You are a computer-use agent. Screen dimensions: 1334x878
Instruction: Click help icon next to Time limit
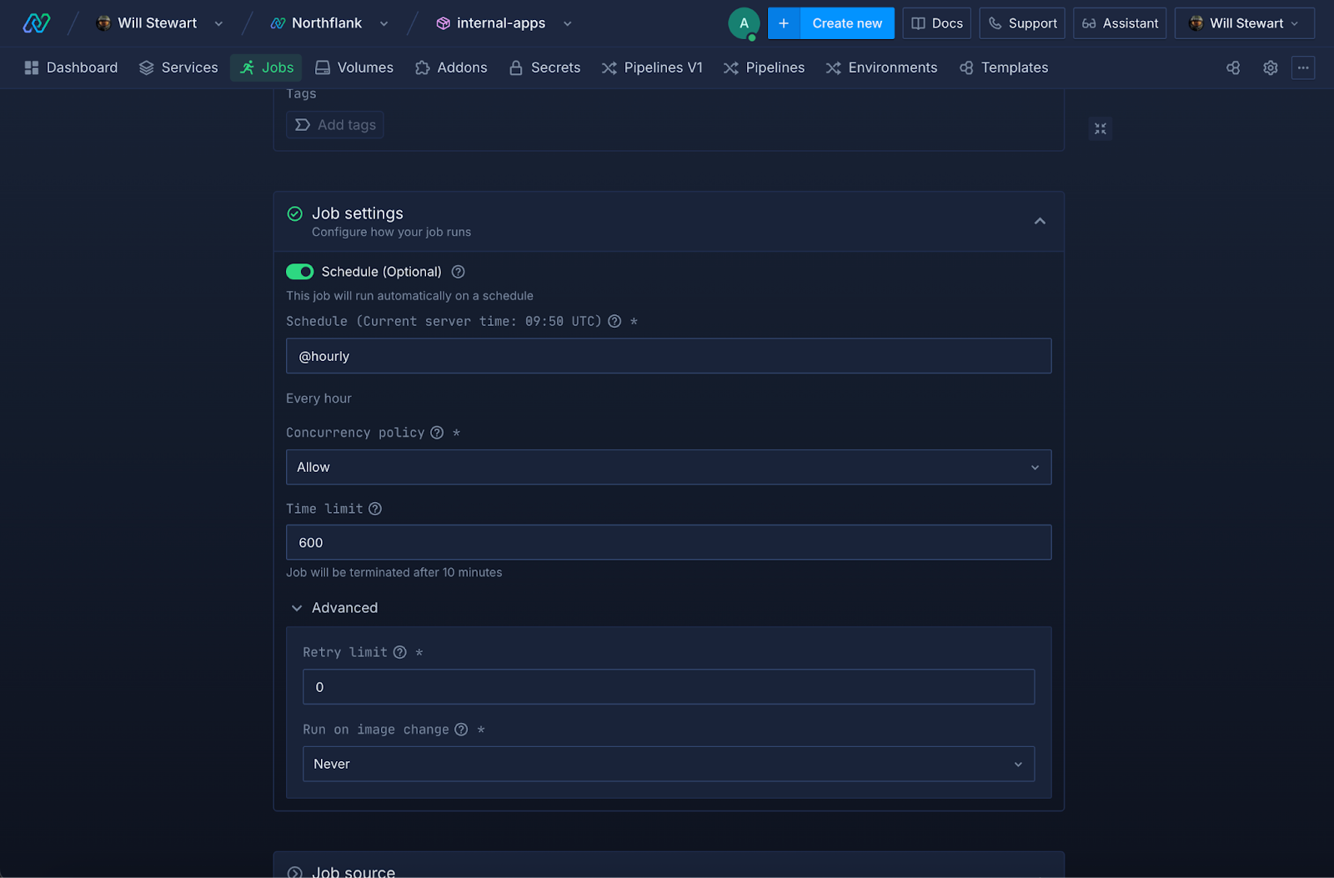(375, 509)
